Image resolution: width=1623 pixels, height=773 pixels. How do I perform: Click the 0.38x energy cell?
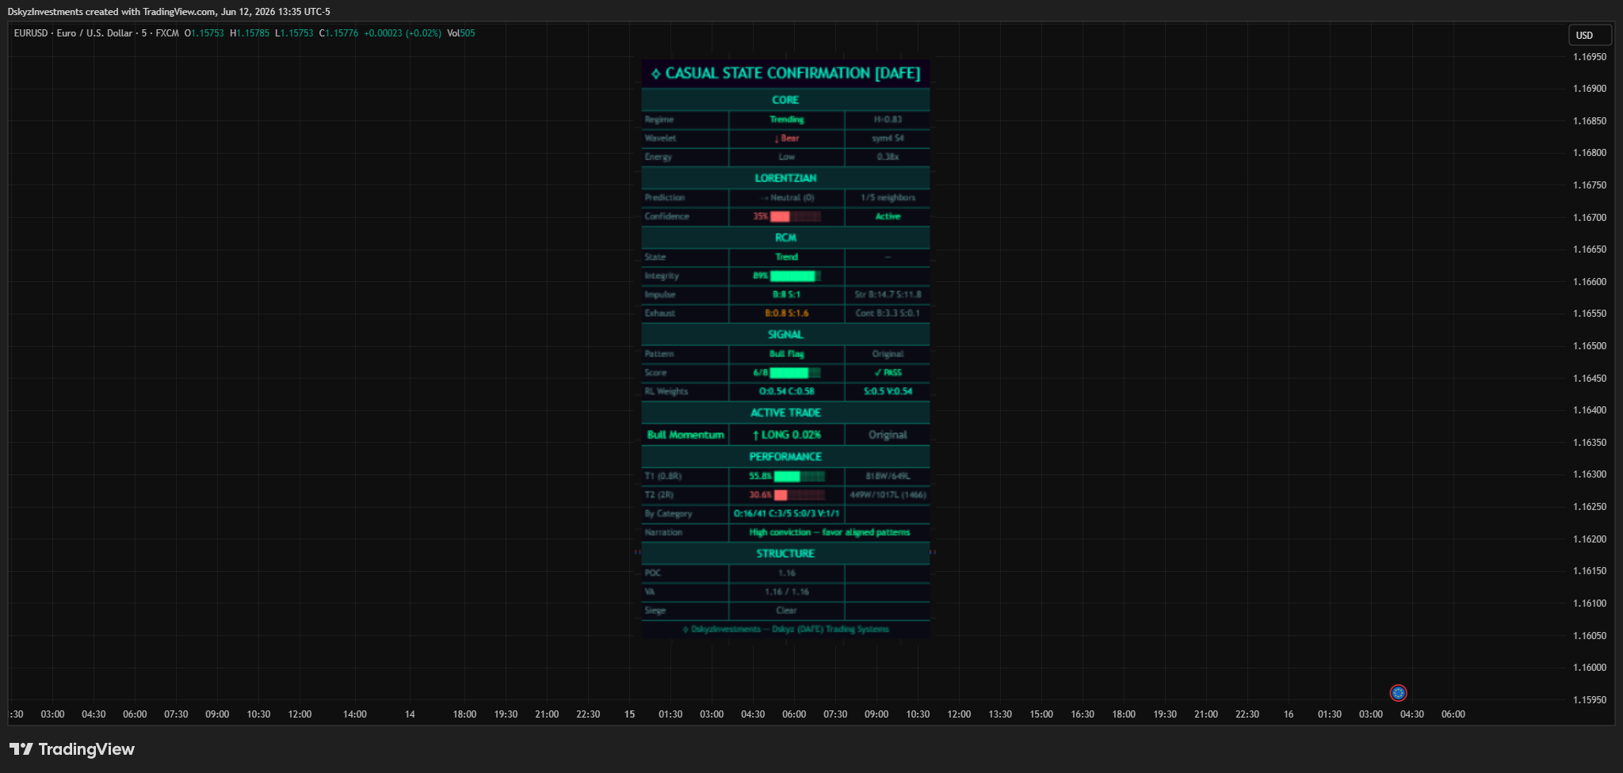pyautogui.click(x=888, y=157)
